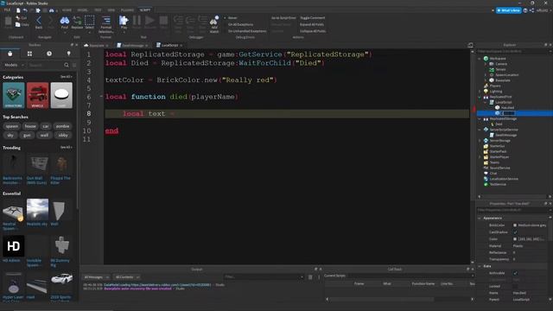
Task: Toggle the Locked checkbox
Action: pyautogui.click(x=515, y=286)
